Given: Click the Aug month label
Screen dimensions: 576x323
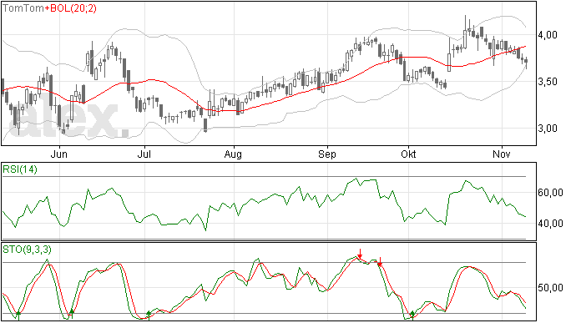Looking at the screenshot, I should 233,154.
